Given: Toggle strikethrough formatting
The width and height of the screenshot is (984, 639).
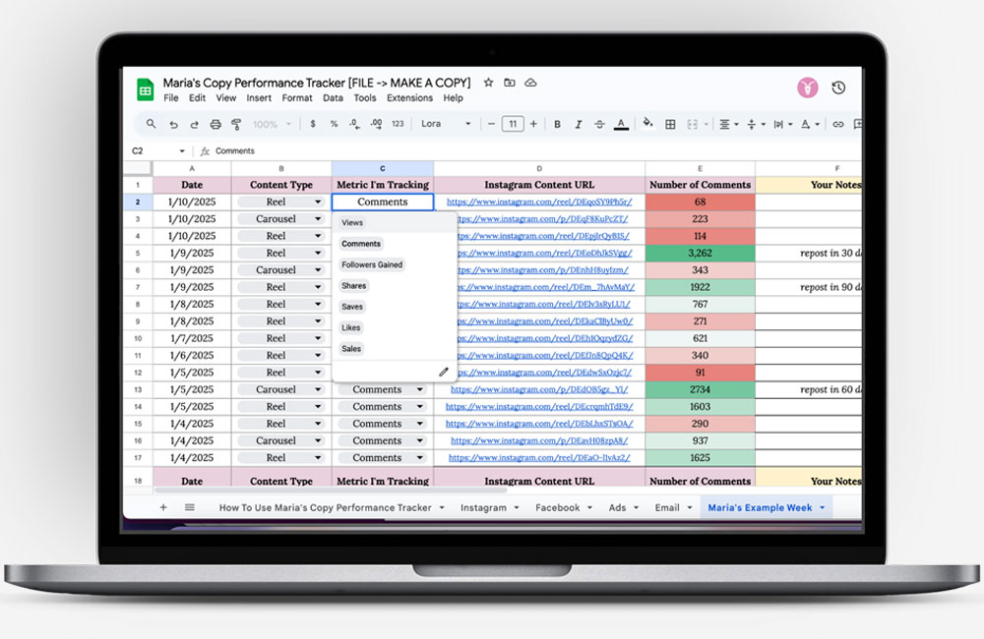Looking at the screenshot, I should 599,125.
